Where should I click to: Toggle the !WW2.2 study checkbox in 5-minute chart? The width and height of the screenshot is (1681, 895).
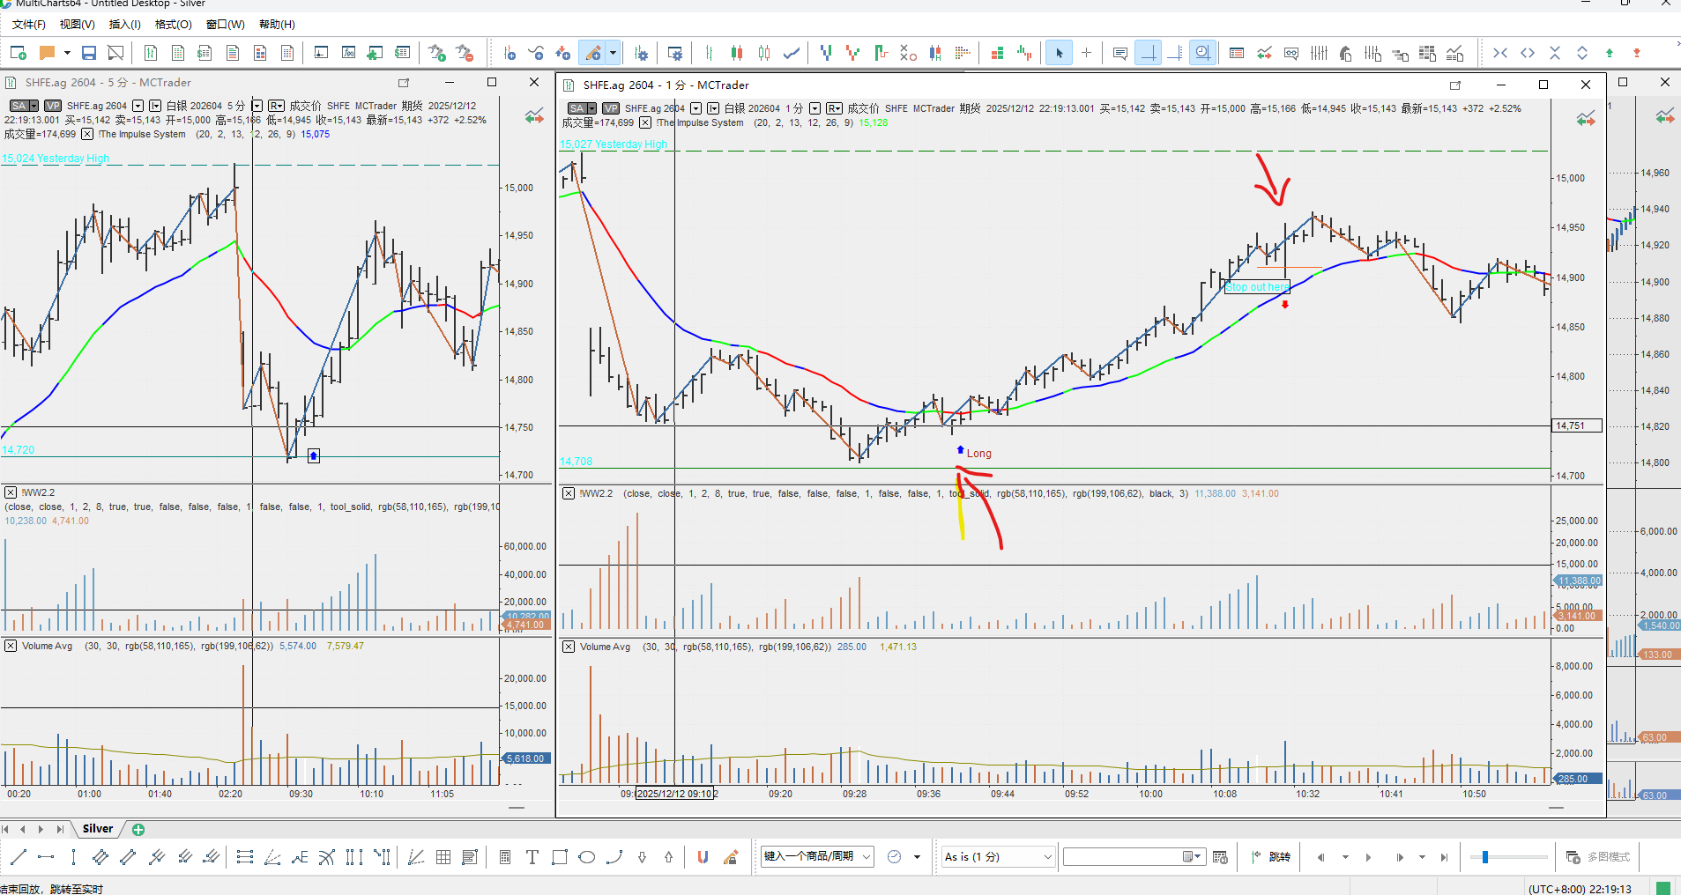click(x=11, y=492)
